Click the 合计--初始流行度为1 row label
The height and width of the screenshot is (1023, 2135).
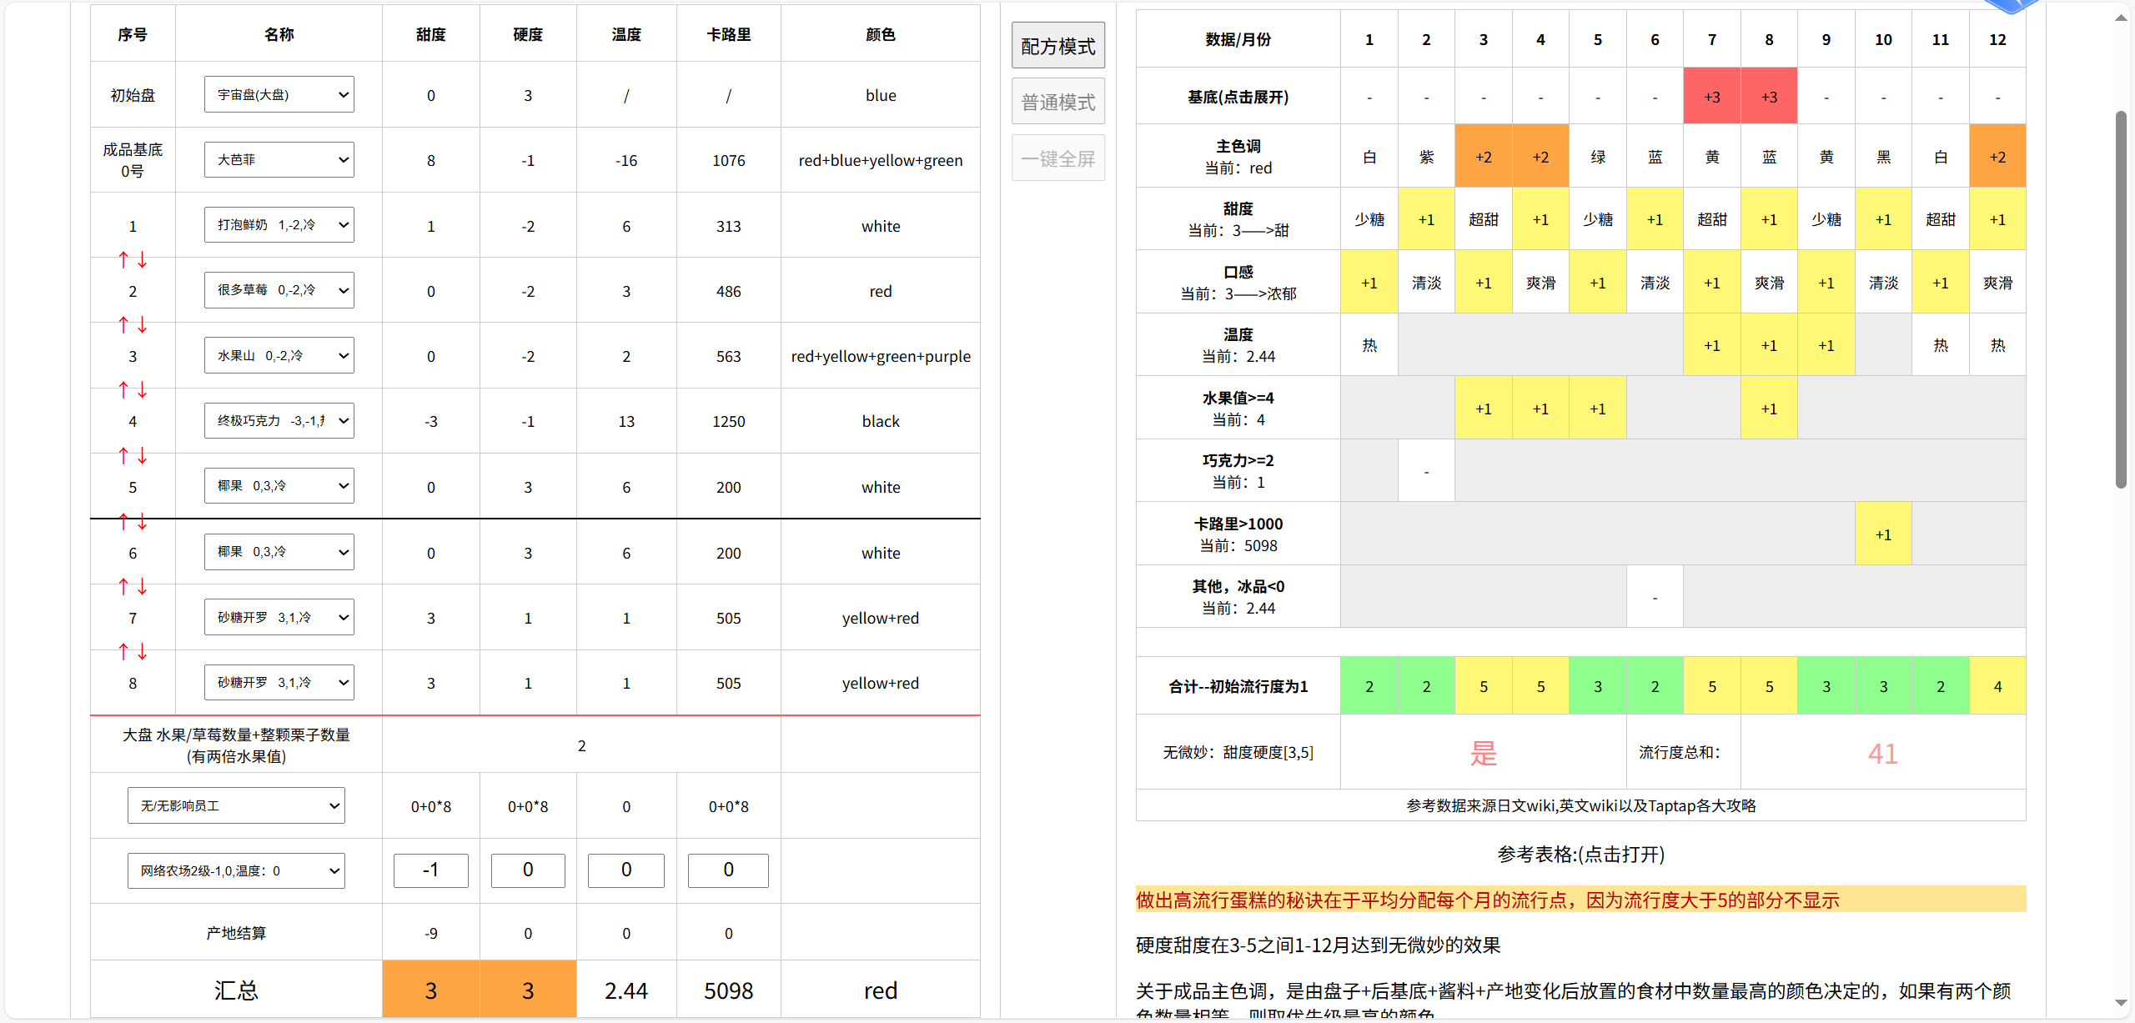[1238, 686]
